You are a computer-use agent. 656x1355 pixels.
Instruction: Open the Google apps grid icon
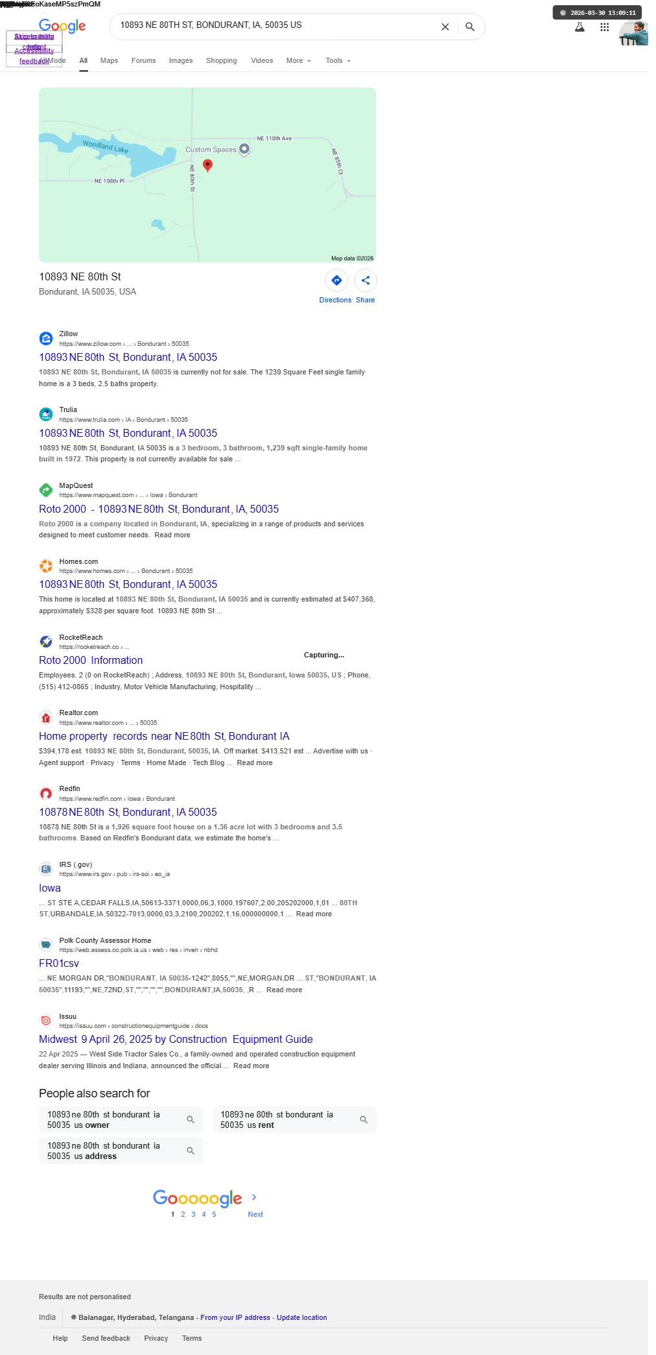pos(604,27)
